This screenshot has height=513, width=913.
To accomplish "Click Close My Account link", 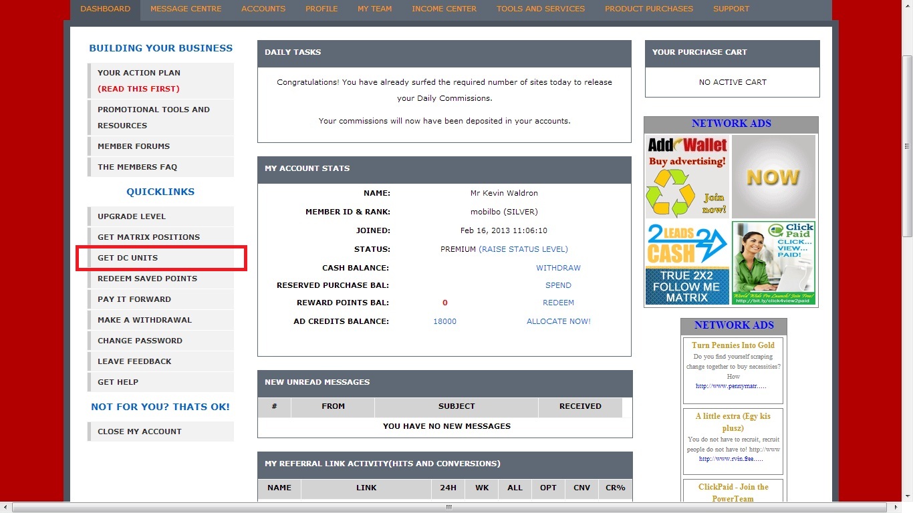I will [160, 431].
